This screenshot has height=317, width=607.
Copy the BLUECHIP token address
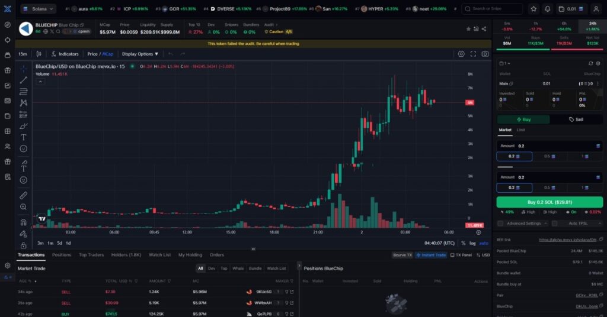[82, 25]
